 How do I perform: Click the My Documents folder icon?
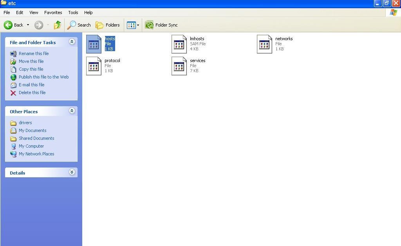[x=13, y=131]
